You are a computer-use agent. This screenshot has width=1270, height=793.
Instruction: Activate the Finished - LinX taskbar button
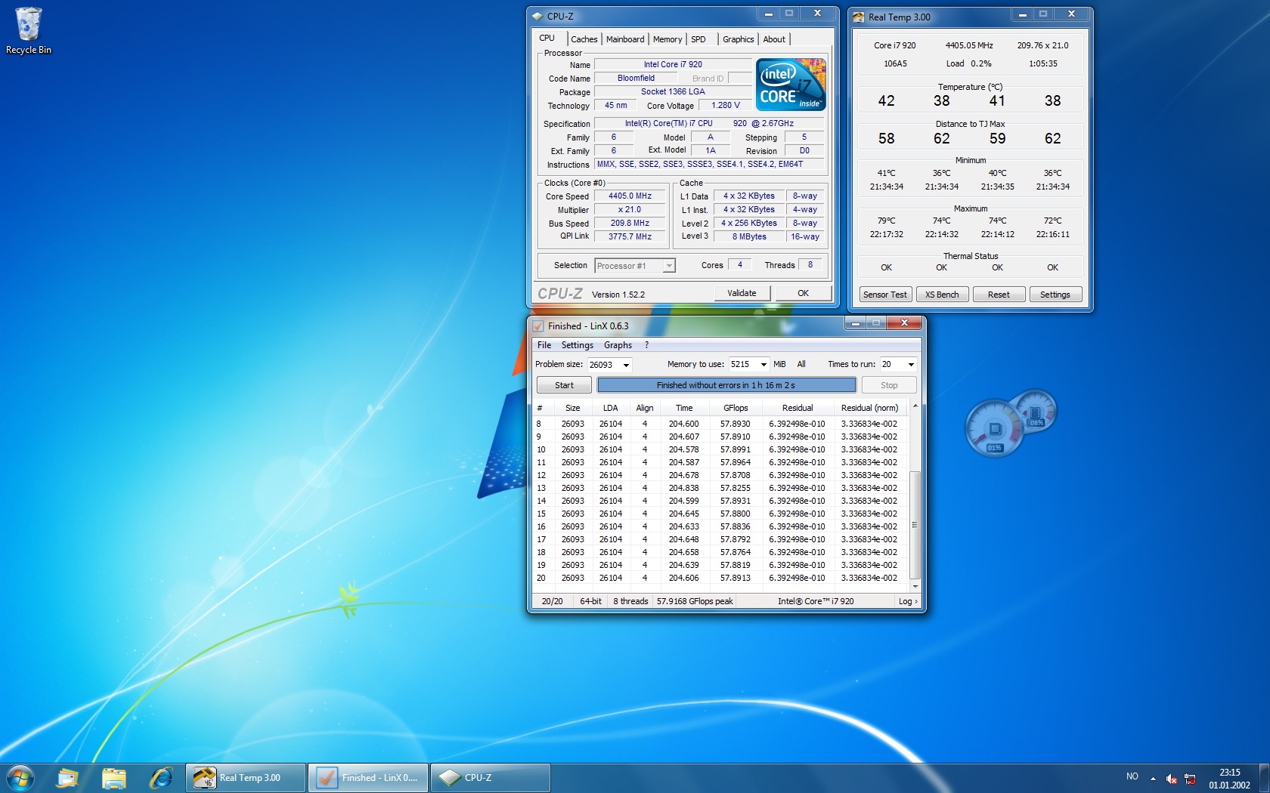tap(369, 778)
